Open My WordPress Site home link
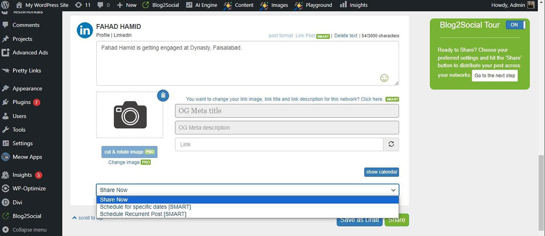 pos(42,5)
